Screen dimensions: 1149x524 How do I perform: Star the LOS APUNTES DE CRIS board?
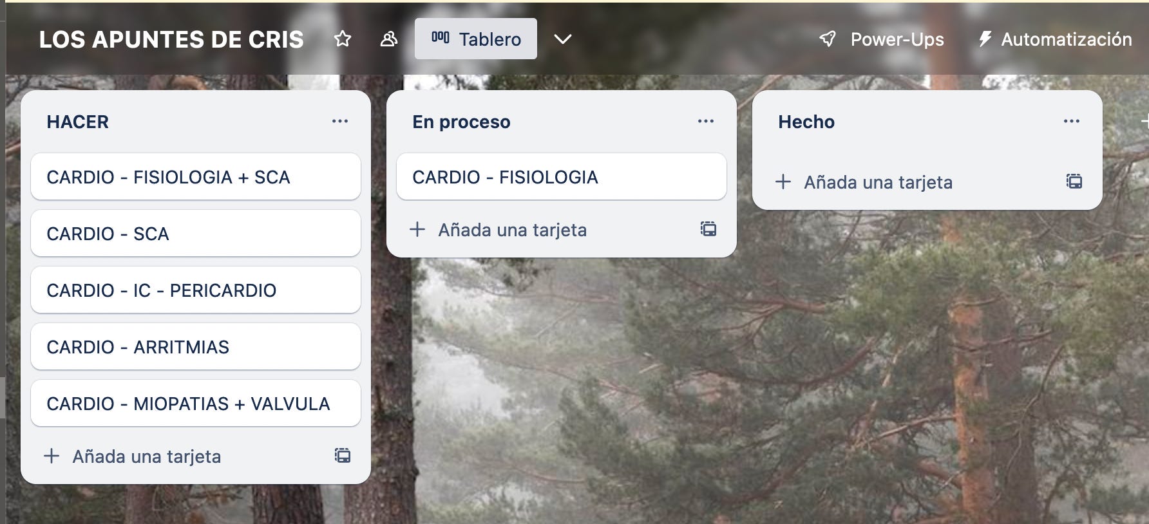click(x=343, y=39)
